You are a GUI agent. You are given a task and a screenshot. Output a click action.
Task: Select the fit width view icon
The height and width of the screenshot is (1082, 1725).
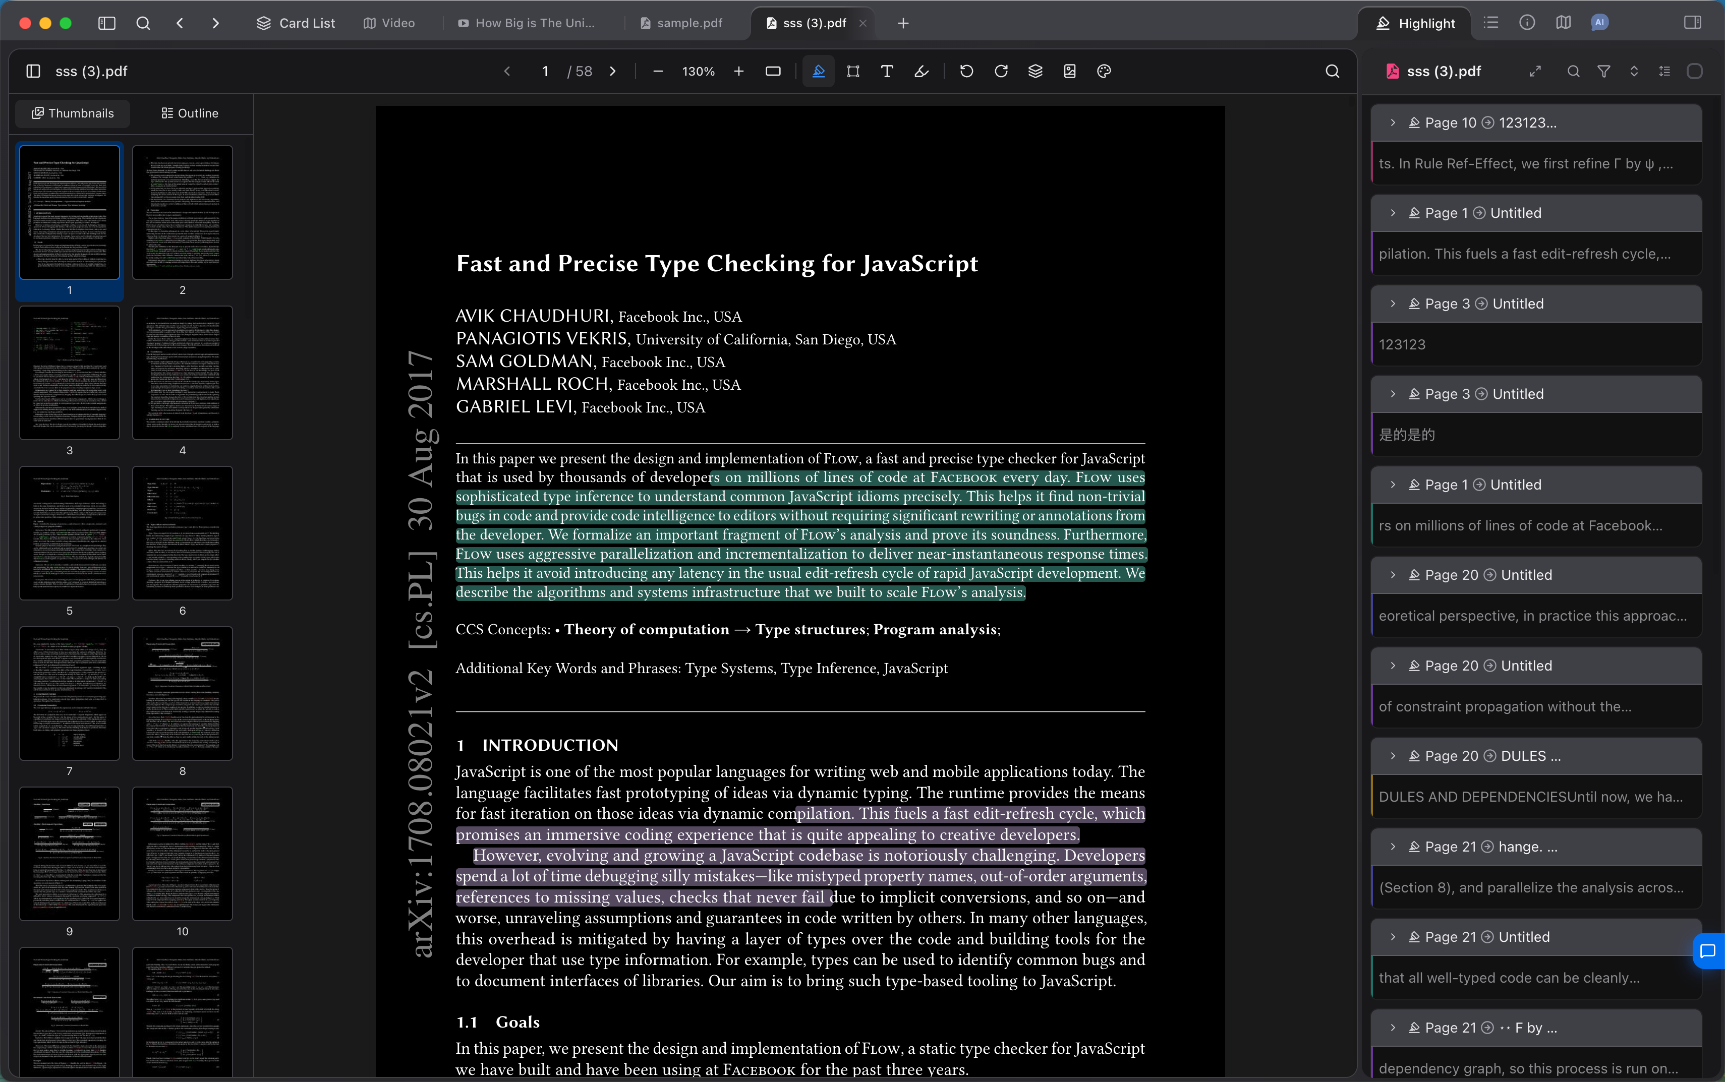(773, 71)
